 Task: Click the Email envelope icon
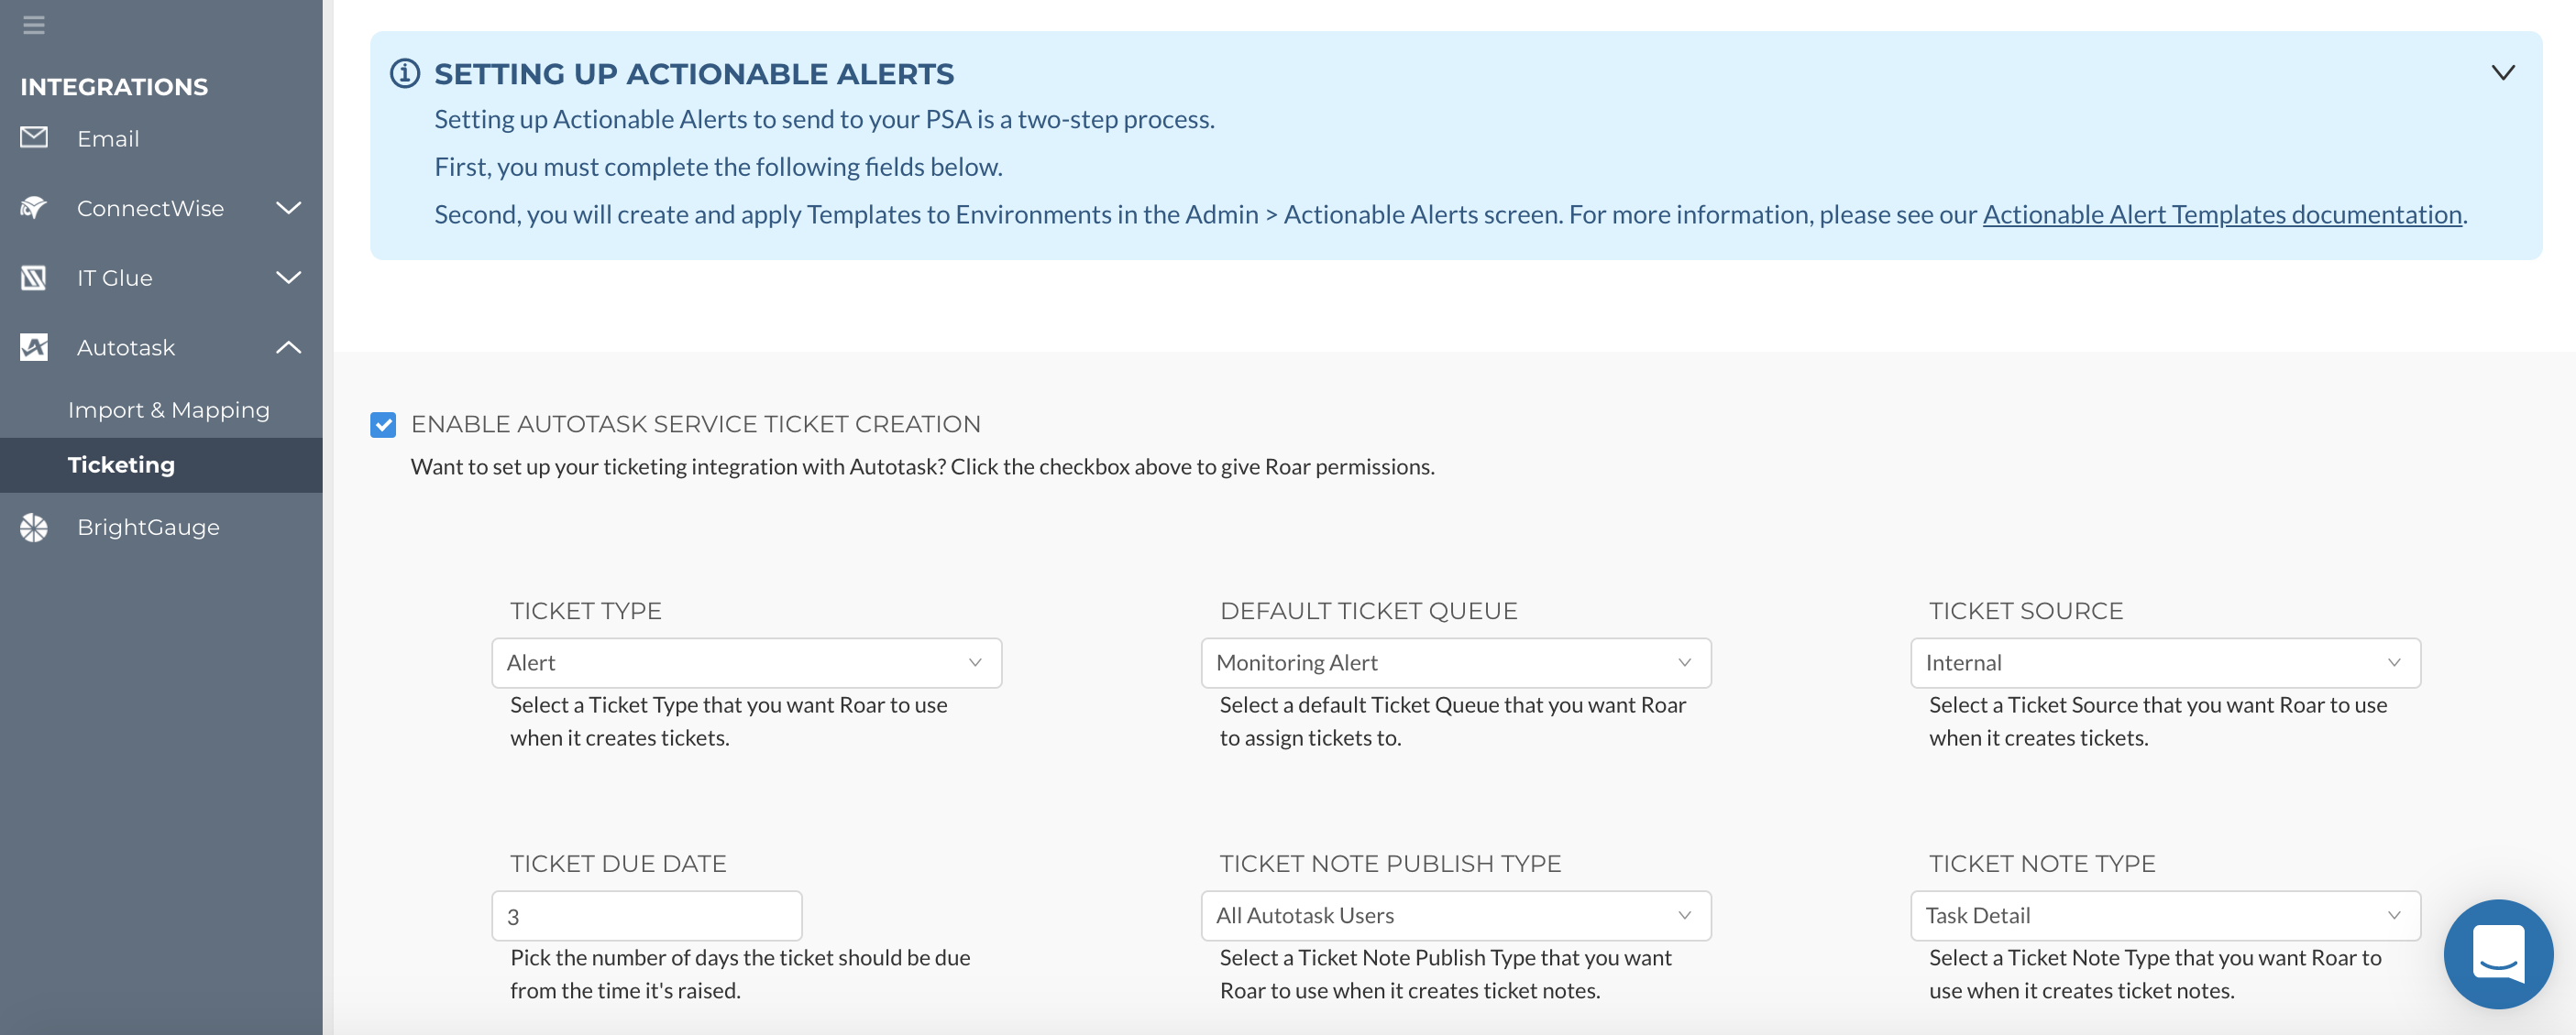pos(34,136)
